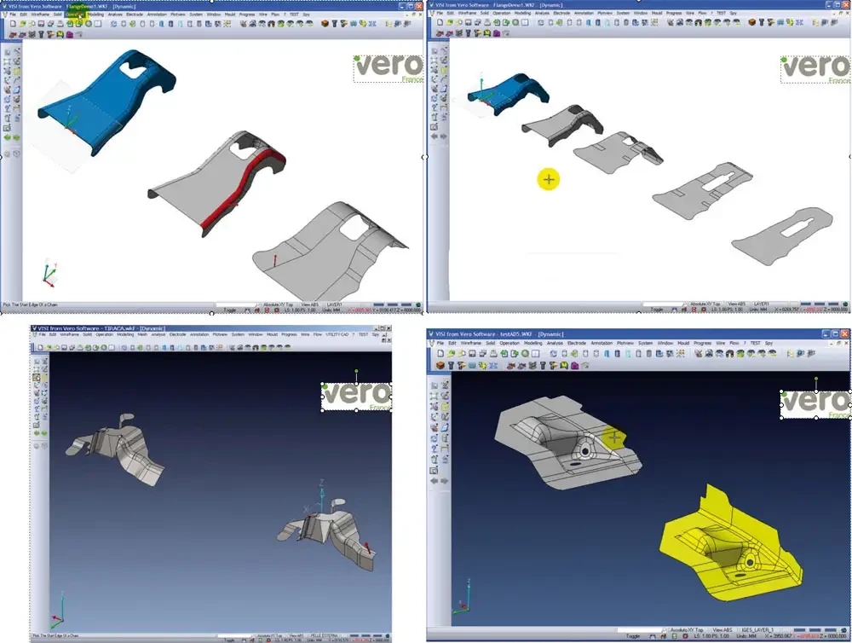852x643 pixels.
Task: Open the Edit menu in five-part FlangeDemo1 window
Action: point(451,13)
